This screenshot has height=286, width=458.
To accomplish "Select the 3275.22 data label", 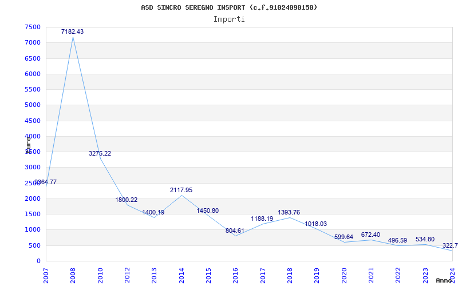I will [x=100, y=153].
